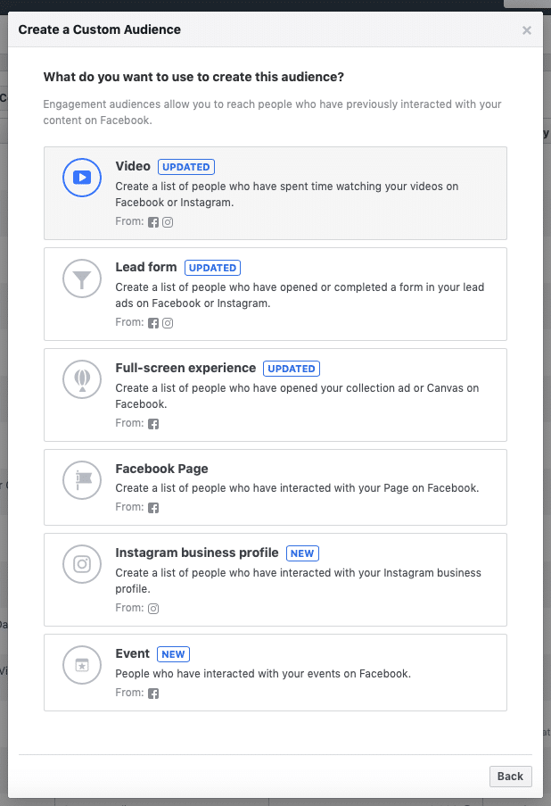Click 'From:' label in Instagram business profile card
This screenshot has height=806, width=551.
pos(129,608)
